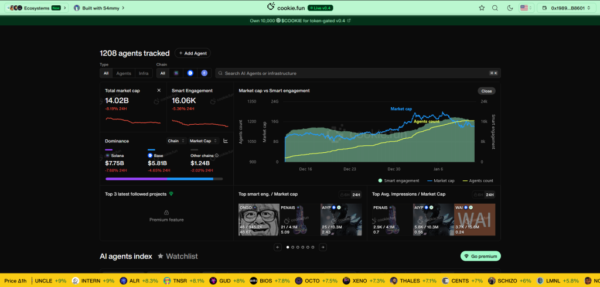Open PENAIS in Top smart eng.
The image size is (600, 287).
[x=299, y=220]
